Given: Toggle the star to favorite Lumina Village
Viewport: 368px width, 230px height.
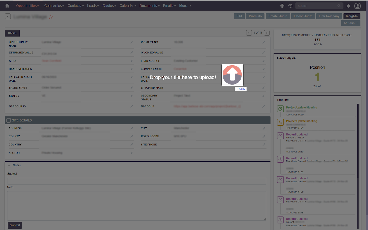Looking at the screenshot, I should tap(51, 17).
